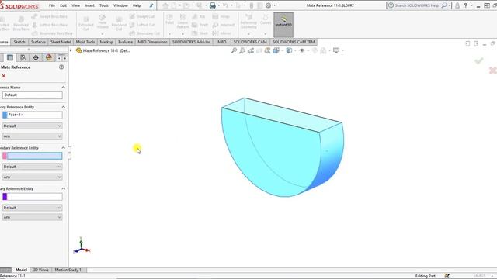Open the PropertyManager tab icon
Screen dimensions: 497x279
click(x=10, y=57)
